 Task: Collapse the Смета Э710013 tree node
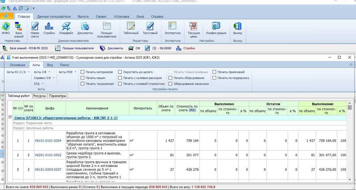(x=10, y=118)
